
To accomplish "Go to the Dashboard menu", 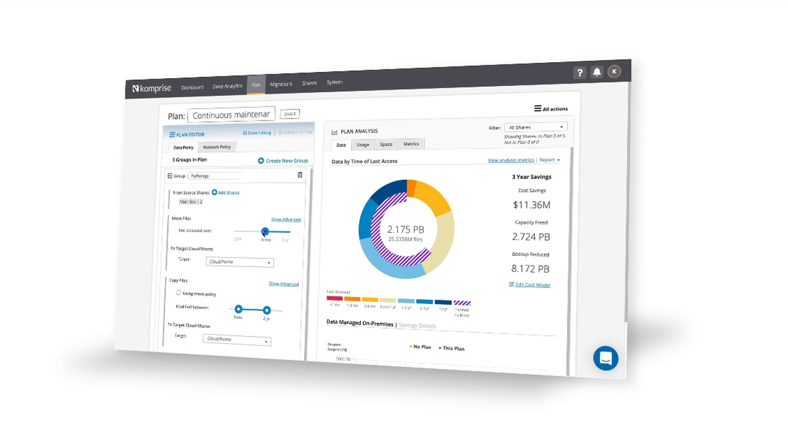I will pos(192,87).
